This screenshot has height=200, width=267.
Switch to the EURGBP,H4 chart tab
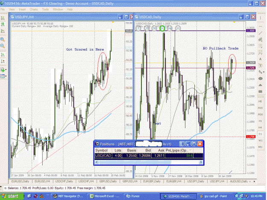[x=174, y=182]
